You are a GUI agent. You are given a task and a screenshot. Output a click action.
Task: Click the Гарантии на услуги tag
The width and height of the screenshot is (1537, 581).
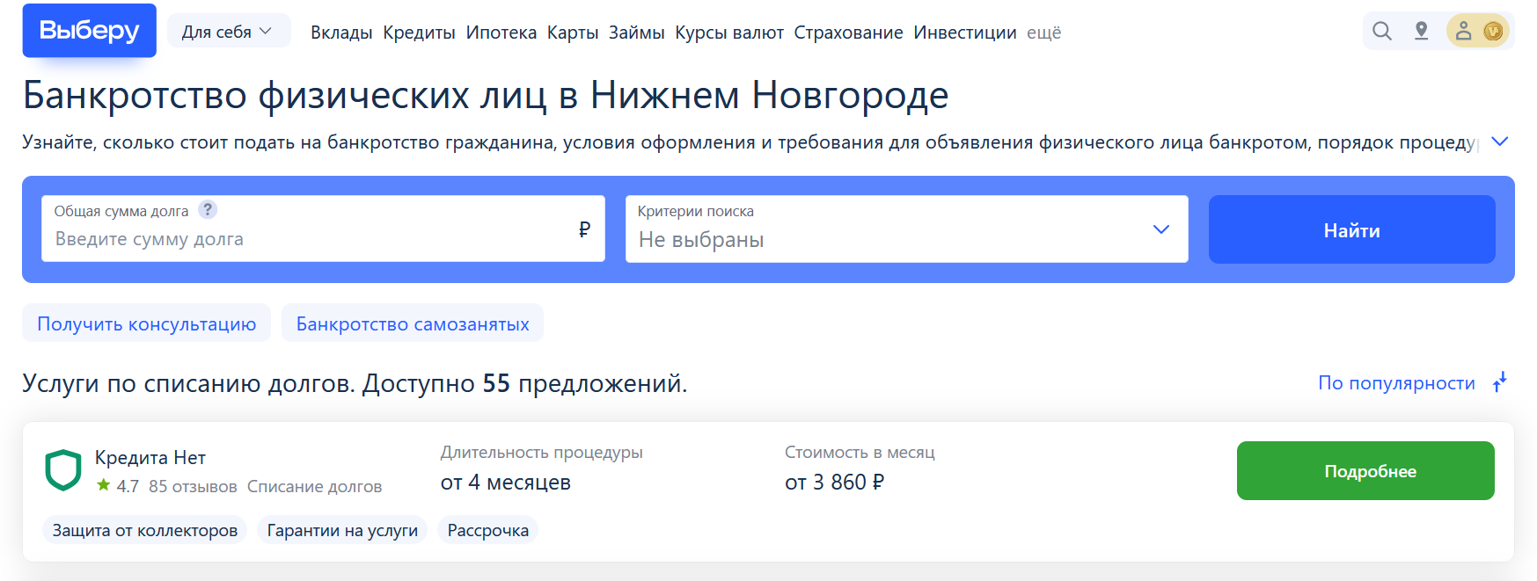pos(342,530)
